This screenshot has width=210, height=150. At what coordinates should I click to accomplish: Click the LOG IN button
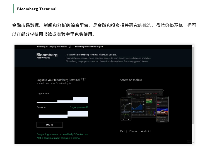[50, 125]
